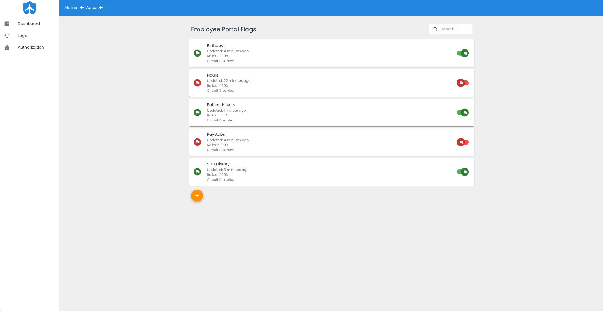This screenshot has width=603, height=311.
Task: Expand the Paystubs flag entry row
Action: coord(331,142)
